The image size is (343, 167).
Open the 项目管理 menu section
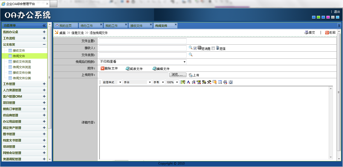coord(24,103)
